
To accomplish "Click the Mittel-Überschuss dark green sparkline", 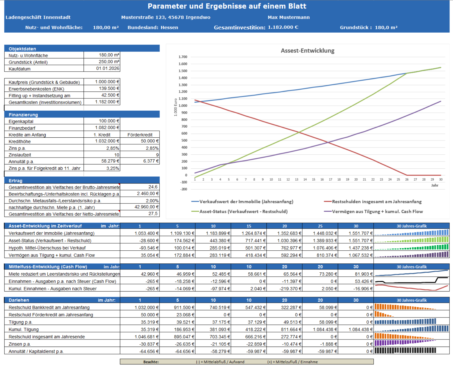I will pyautogui.click(x=412, y=247).
